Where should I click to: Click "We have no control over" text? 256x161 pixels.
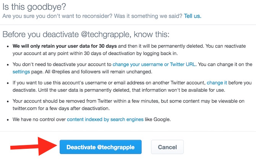click(39, 119)
